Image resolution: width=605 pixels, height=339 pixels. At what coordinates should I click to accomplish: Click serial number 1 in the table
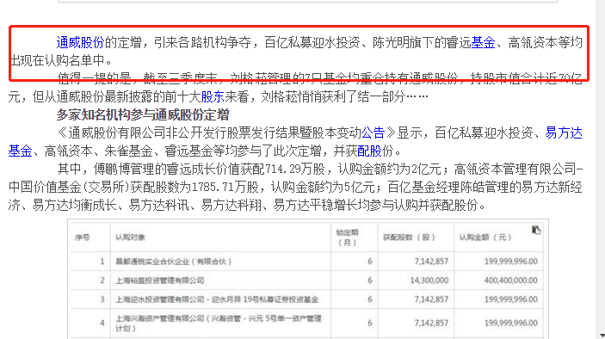pyautogui.click(x=102, y=262)
